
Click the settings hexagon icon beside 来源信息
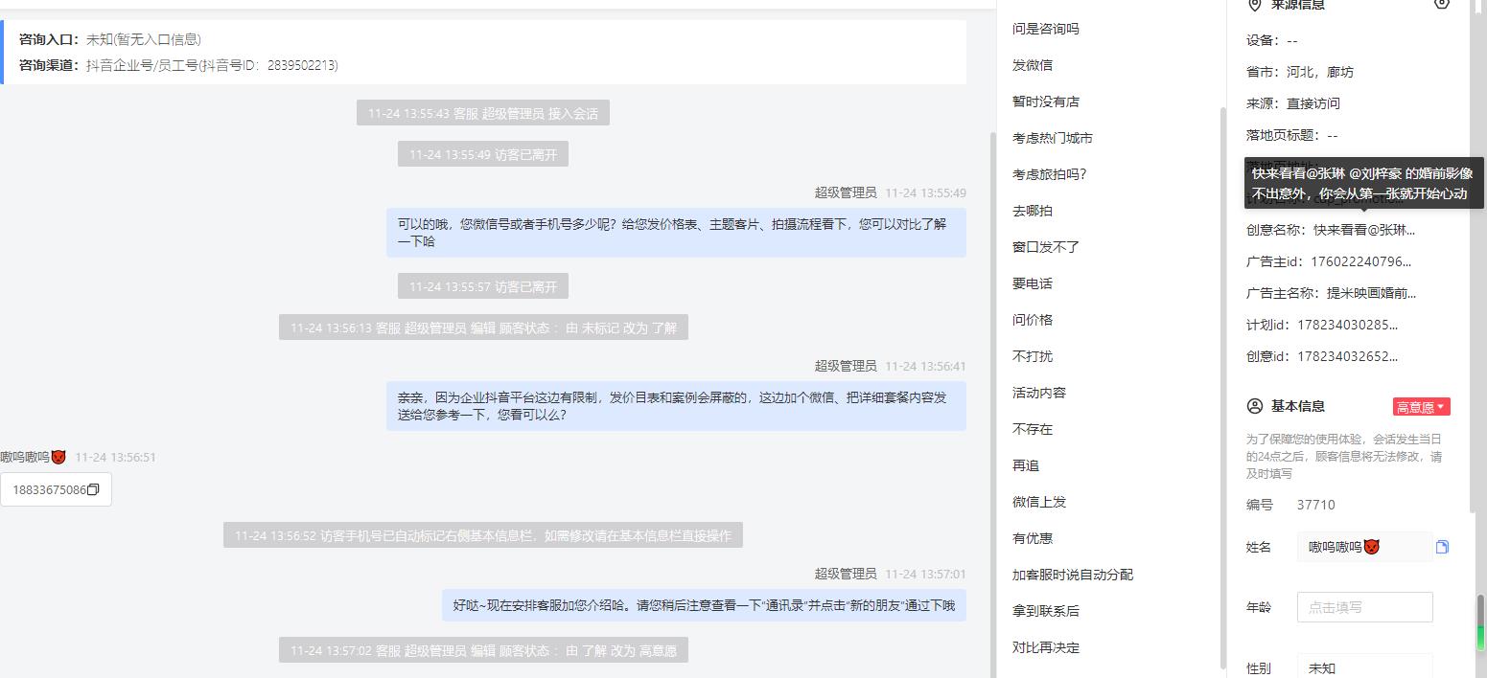[x=1442, y=4]
